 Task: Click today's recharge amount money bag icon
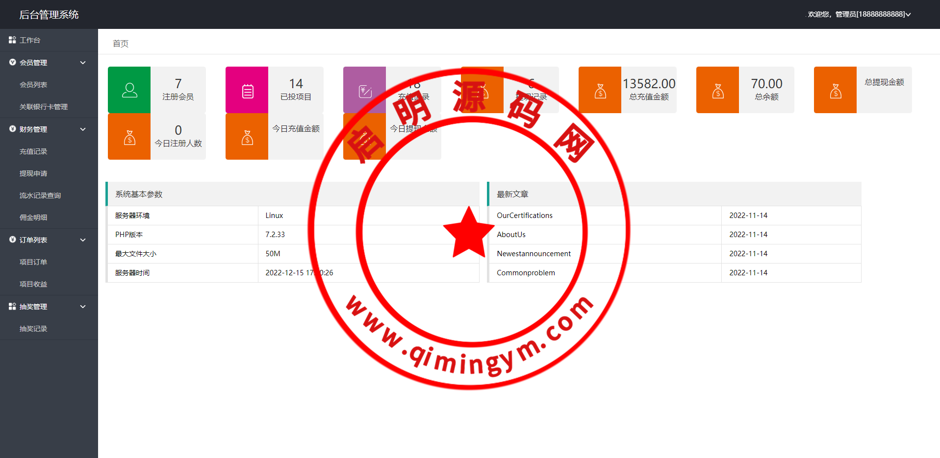247,138
